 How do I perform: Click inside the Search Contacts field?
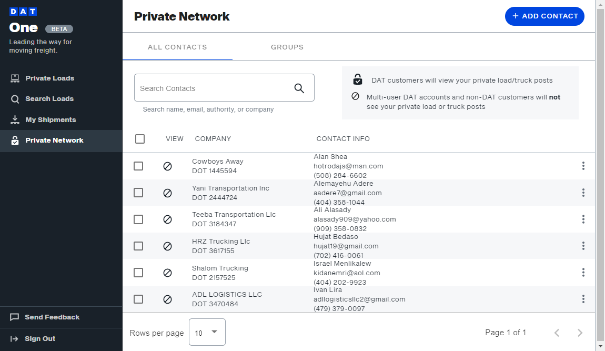click(210, 87)
